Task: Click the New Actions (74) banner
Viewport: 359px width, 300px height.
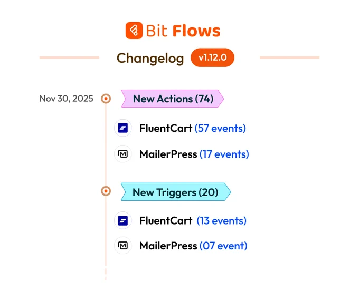Action: click(173, 99)
